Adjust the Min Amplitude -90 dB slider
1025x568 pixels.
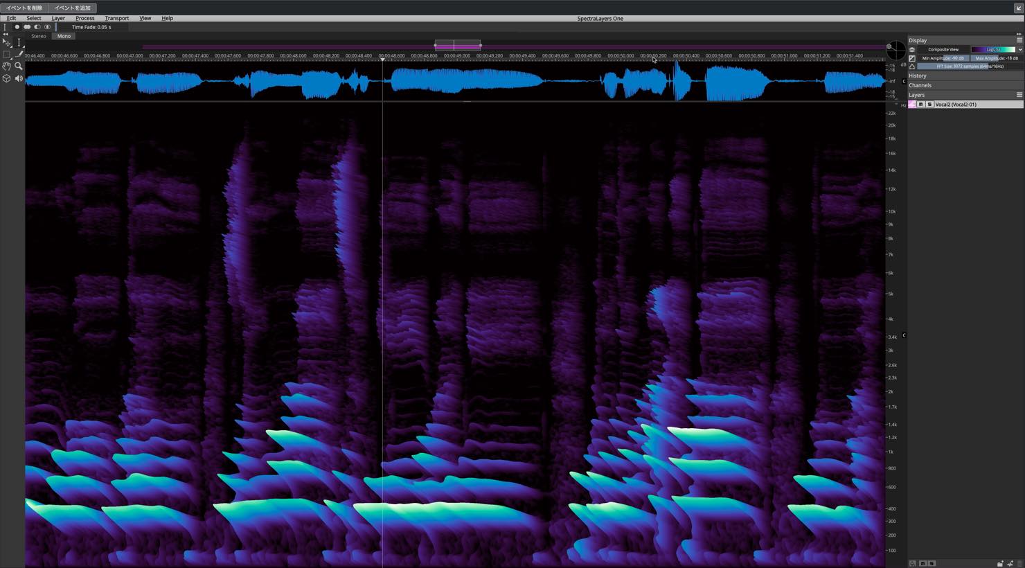(x=943, y=58)
